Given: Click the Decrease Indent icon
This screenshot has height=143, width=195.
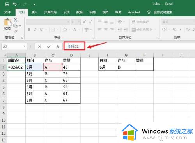Looking at the screenshot, I should click(x=120, y=30).
